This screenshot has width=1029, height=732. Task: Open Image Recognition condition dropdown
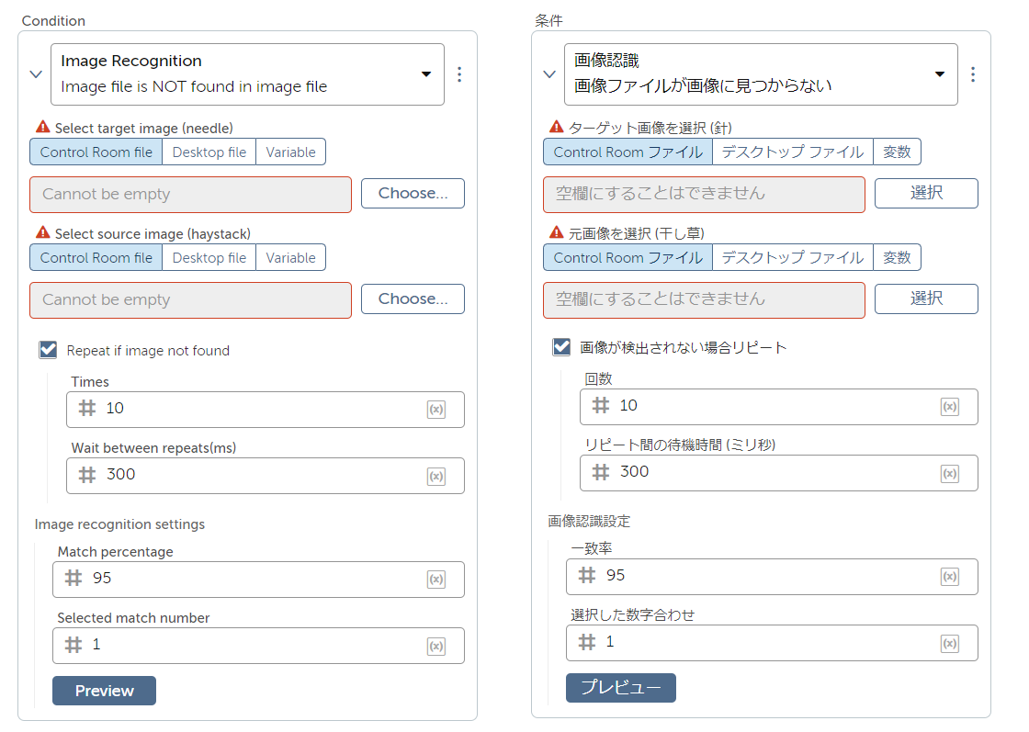click(x=426, y=74)
